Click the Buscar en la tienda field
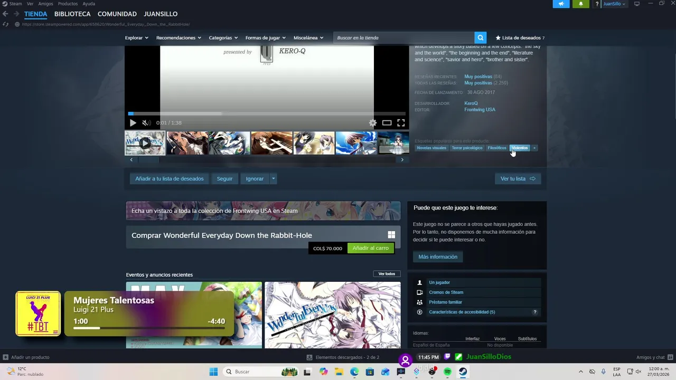The image size is (676, 380). pyautogui.click(x=404, y=37)
